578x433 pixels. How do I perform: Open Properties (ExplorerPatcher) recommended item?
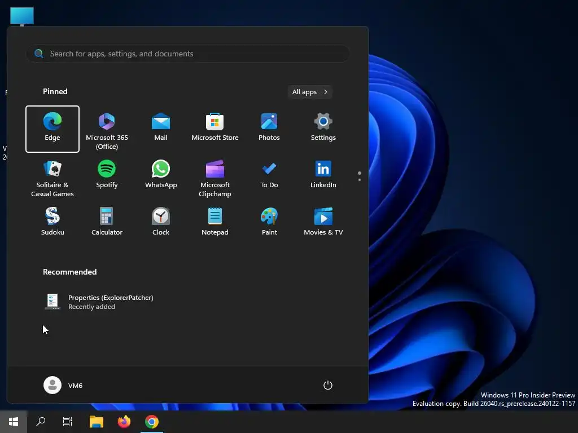coord(99,302)
